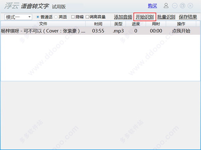Sort by the 类型 column header
This screenshot has width=201, height=150.
(118, 24)
